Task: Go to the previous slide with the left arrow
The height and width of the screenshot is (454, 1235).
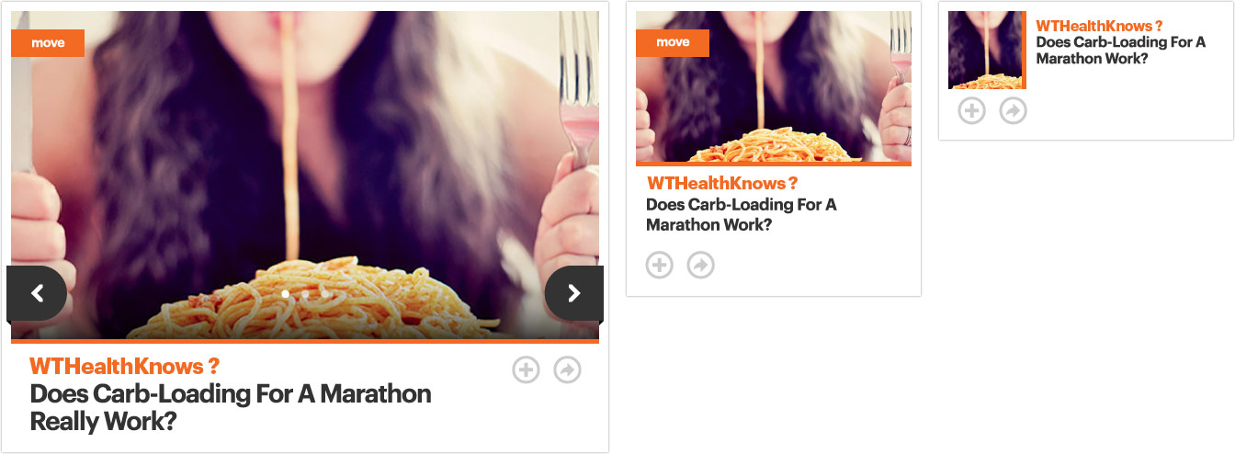Action: [37, 294]
